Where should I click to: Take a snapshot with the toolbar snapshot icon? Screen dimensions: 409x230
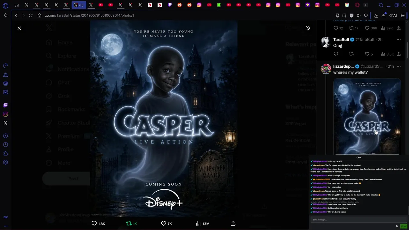(x=344, y=15)
